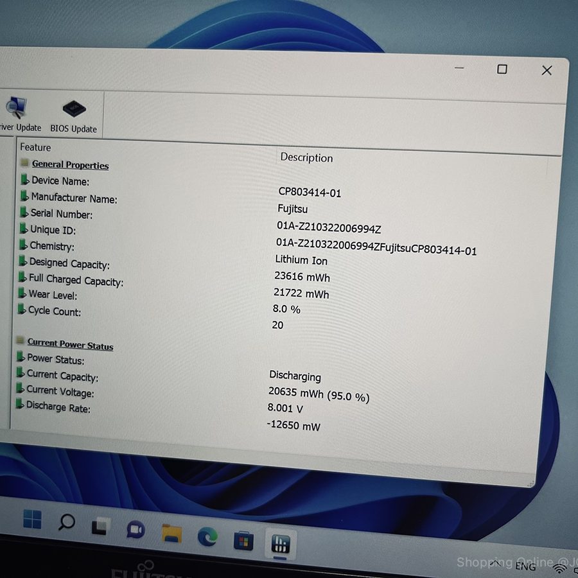Screen dimensions: 578x578
Task: Click the device name value CP803414-01
Action: 310,192
